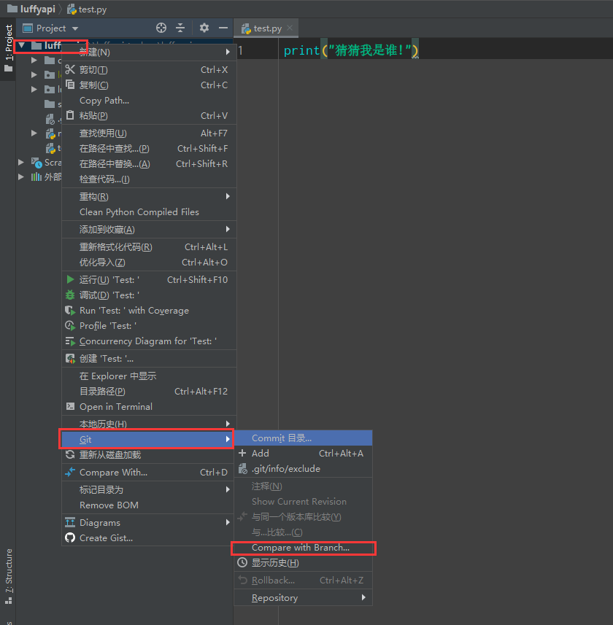Click Run with Coverage shield icon

tap(70, 311)
